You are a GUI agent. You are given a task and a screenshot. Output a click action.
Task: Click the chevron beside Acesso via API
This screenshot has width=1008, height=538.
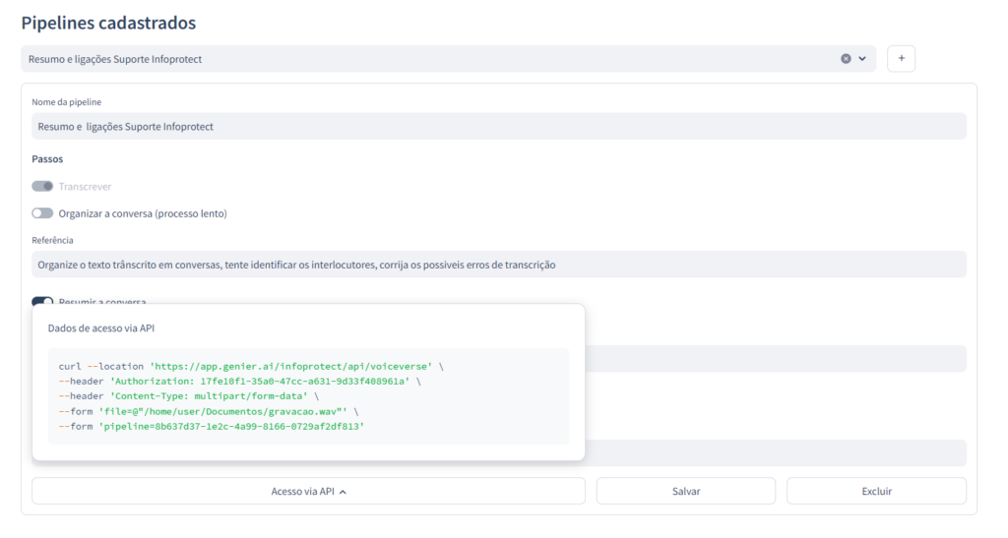pyautogui.click(x=343, y=491)
